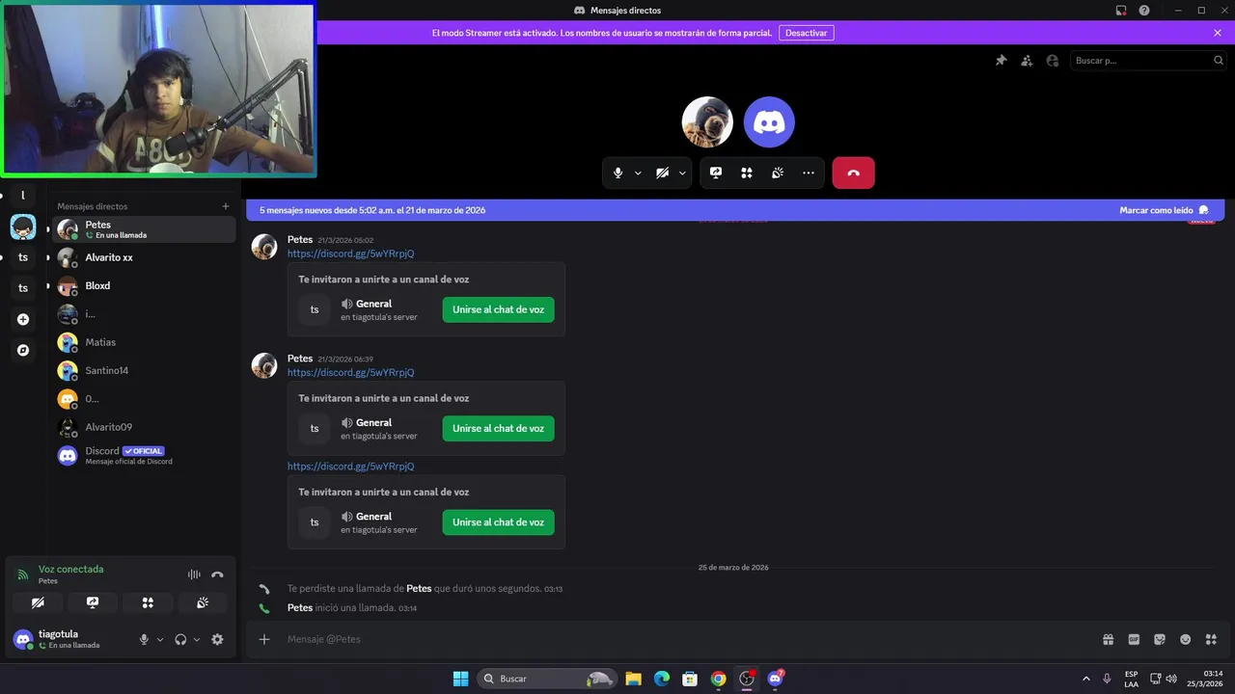Open discord.gg link from 06:39 message
1235x694 pixels.
pyautogui.click(x=350, y=372)
